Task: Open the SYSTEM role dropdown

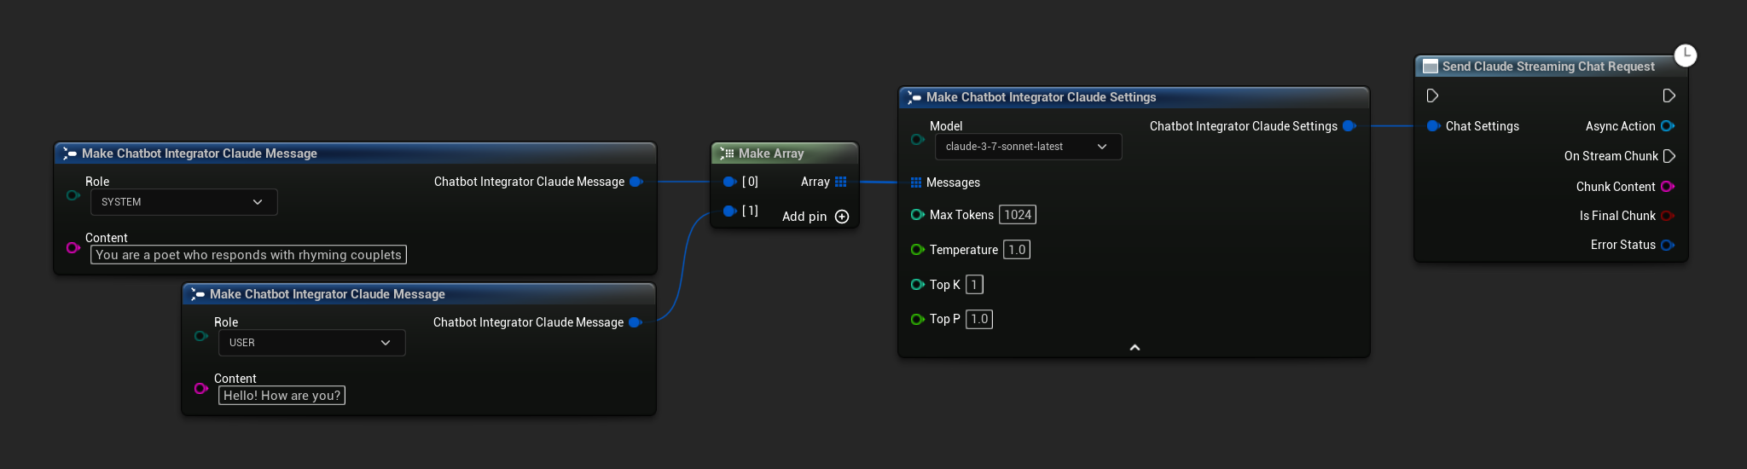Action: [x=183, y=202]
